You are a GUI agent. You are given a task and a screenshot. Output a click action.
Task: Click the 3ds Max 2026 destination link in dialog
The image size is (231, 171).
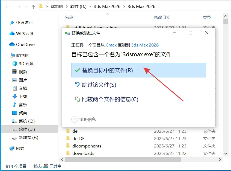tap(145, 45)
